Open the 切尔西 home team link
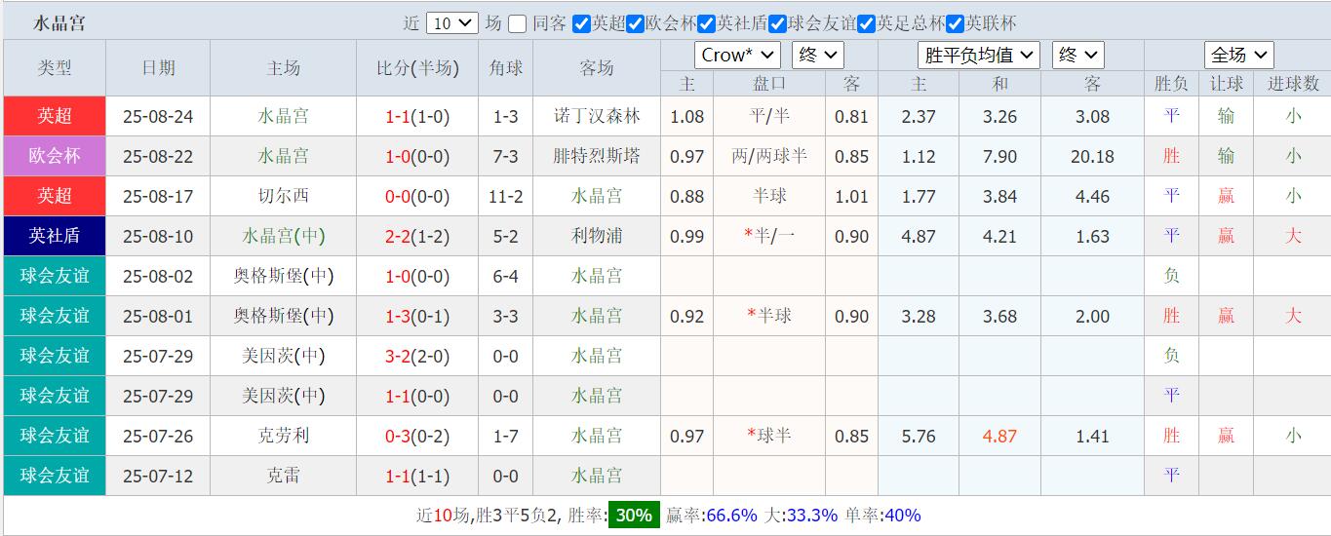The width and height of the screenshot is (1331, 536). [283, 196]
